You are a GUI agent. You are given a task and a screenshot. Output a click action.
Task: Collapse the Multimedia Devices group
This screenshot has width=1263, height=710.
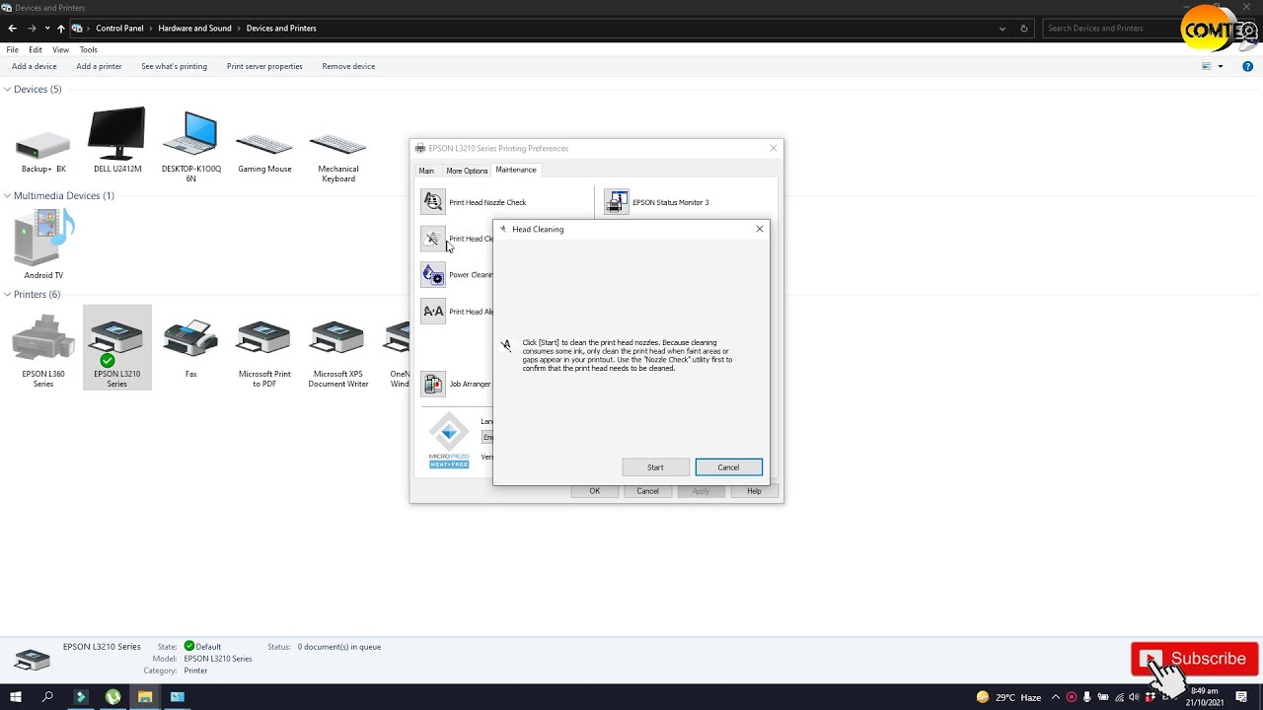[x=7, y=195]
